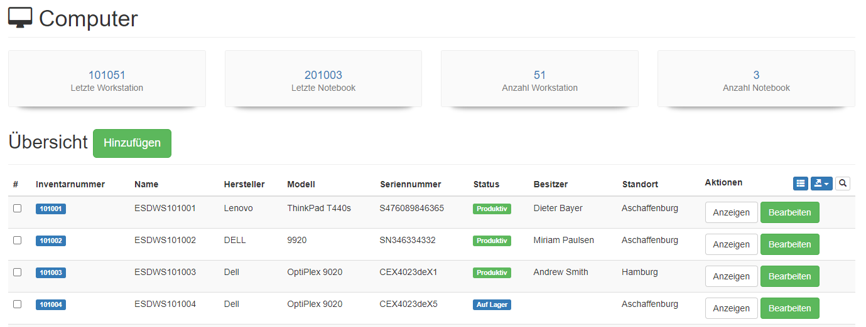
Task: Click the computer monitor icon in heading
Action: point(20,18)
